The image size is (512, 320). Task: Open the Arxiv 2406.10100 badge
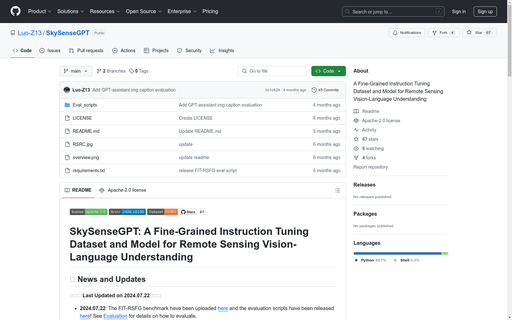(x=127, y=212)
